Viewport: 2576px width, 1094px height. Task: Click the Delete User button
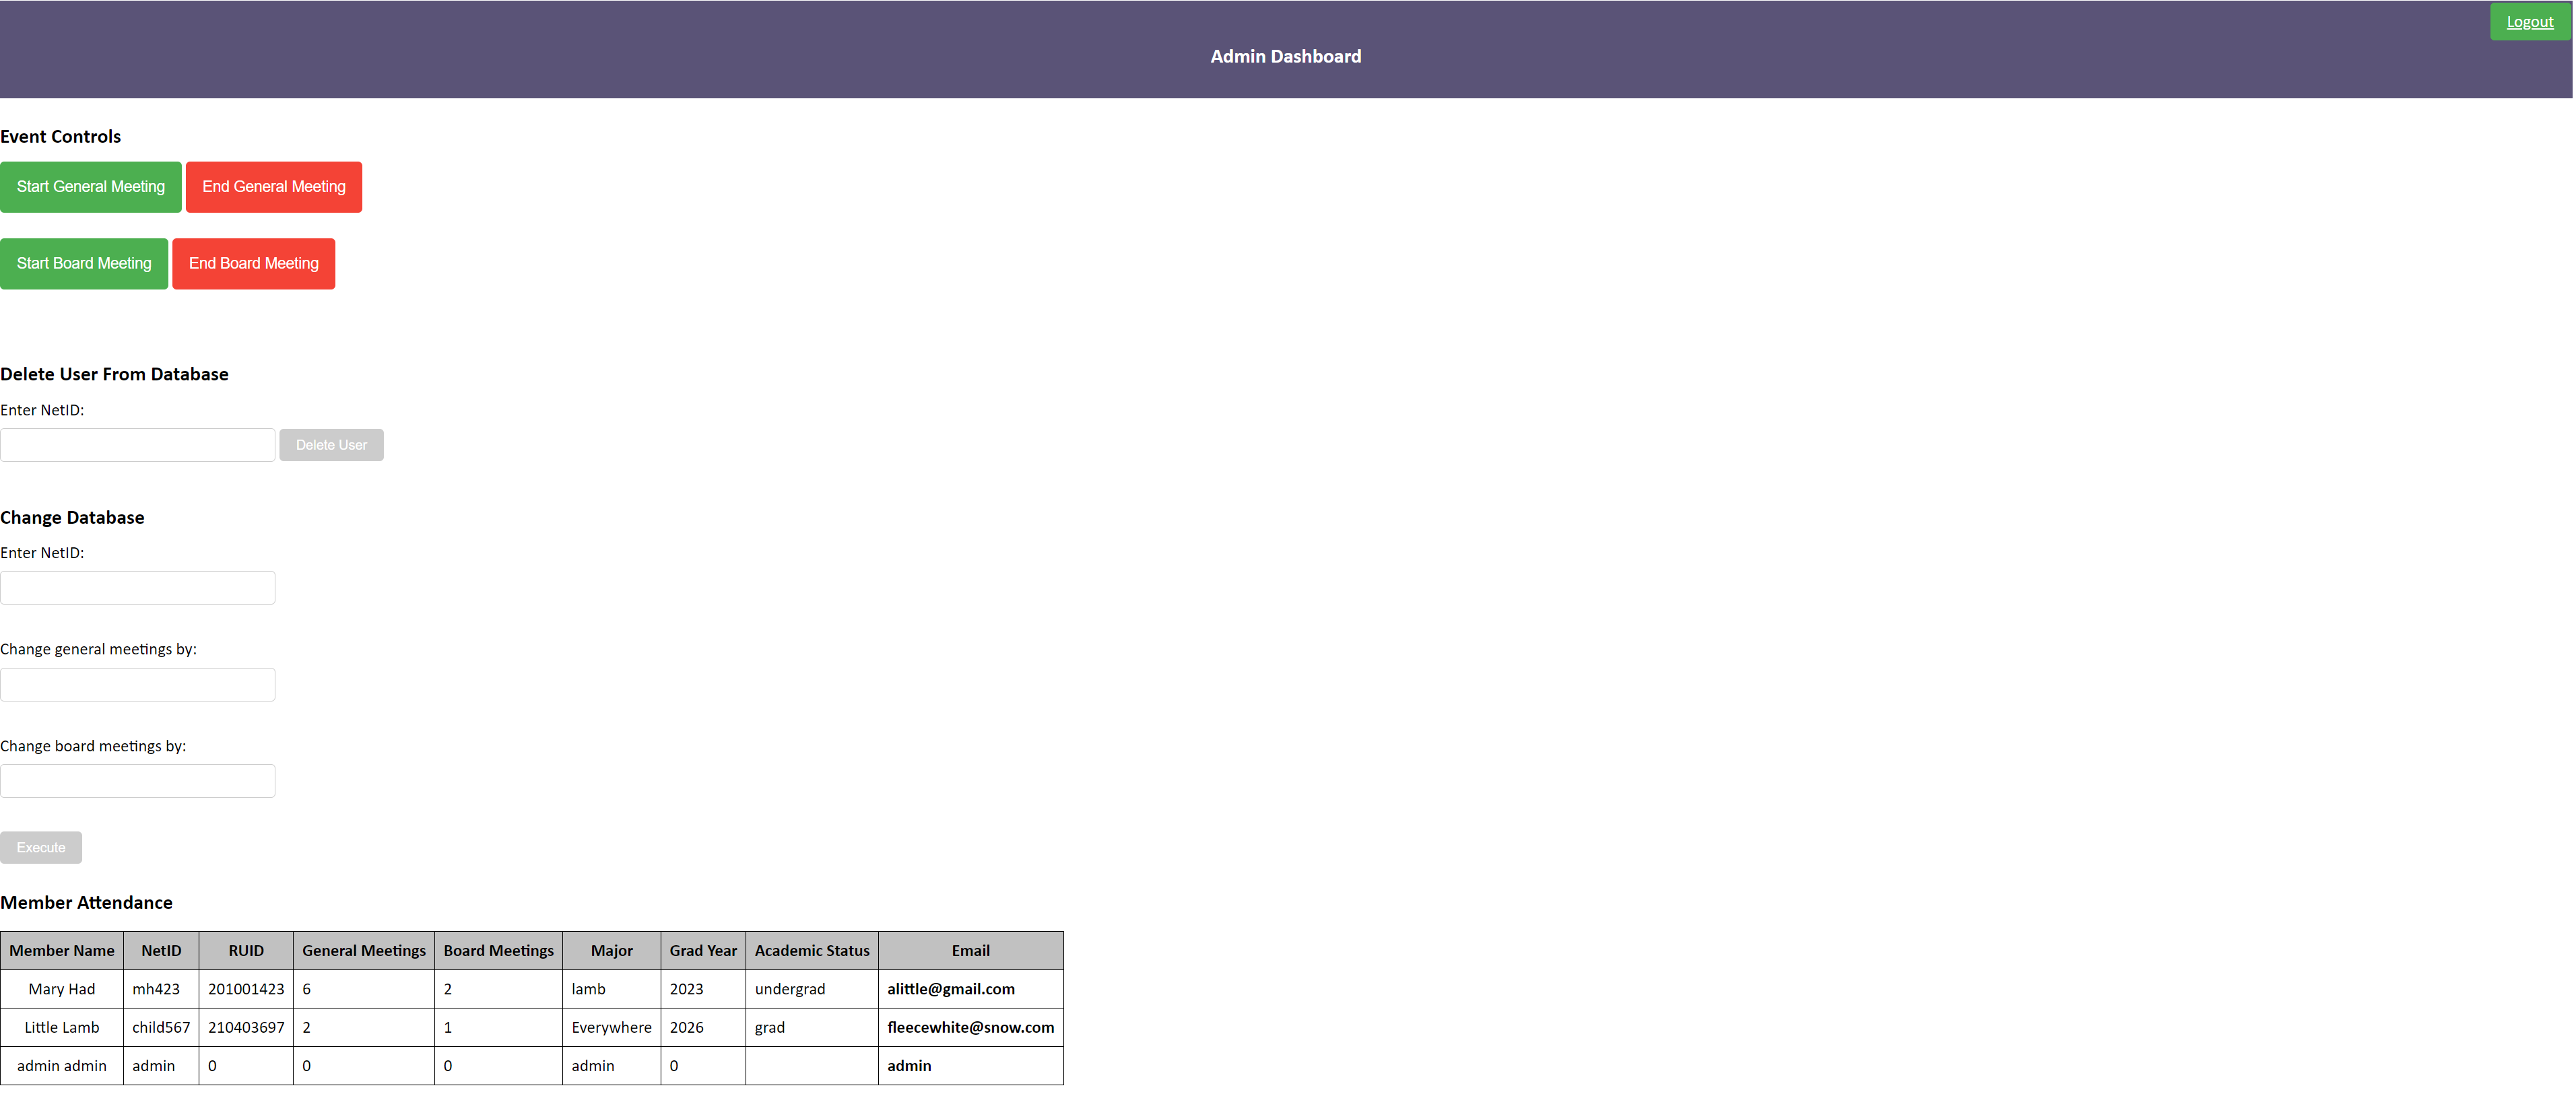(331, 445)
